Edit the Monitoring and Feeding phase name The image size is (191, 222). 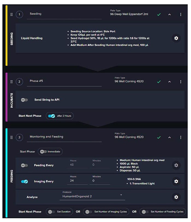point(64,137)
